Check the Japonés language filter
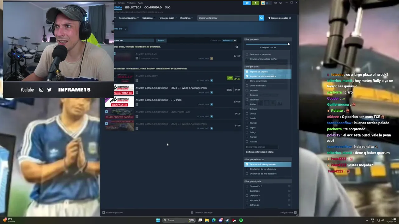The image size is (399, 224). tap(247, 90)
